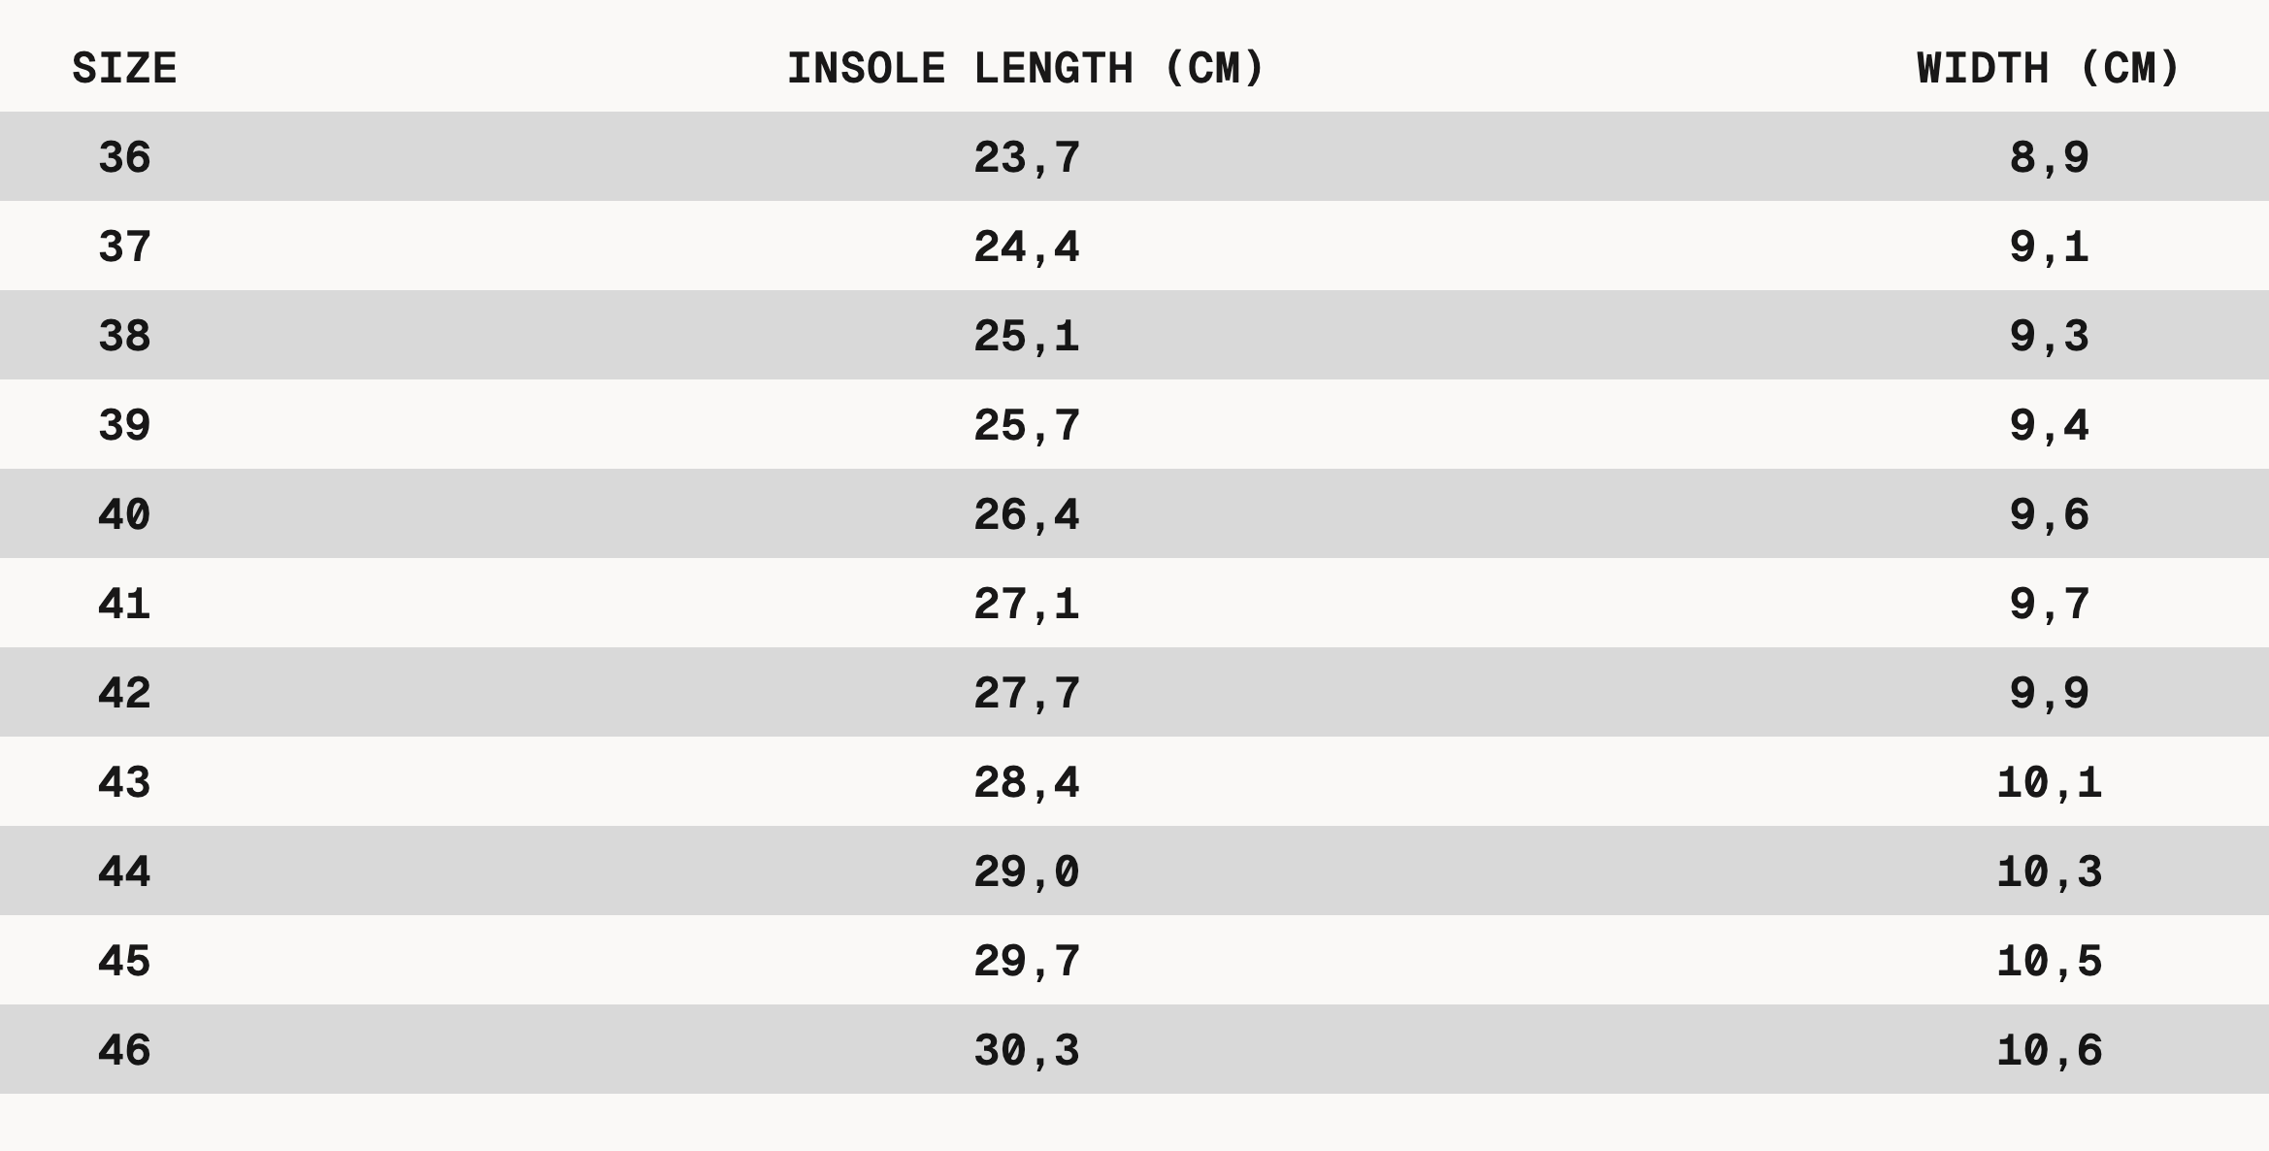The height and width of the screenshot is (1151, 2269).
Task: Click the size 46 cell
Action: tap(124, 1050)
